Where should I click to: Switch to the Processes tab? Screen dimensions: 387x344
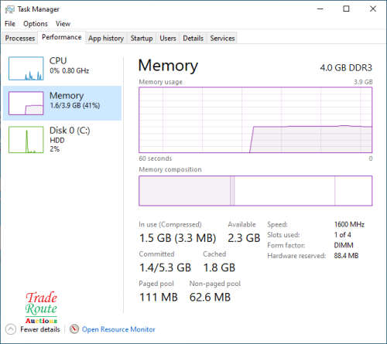(x=20, y=38)
